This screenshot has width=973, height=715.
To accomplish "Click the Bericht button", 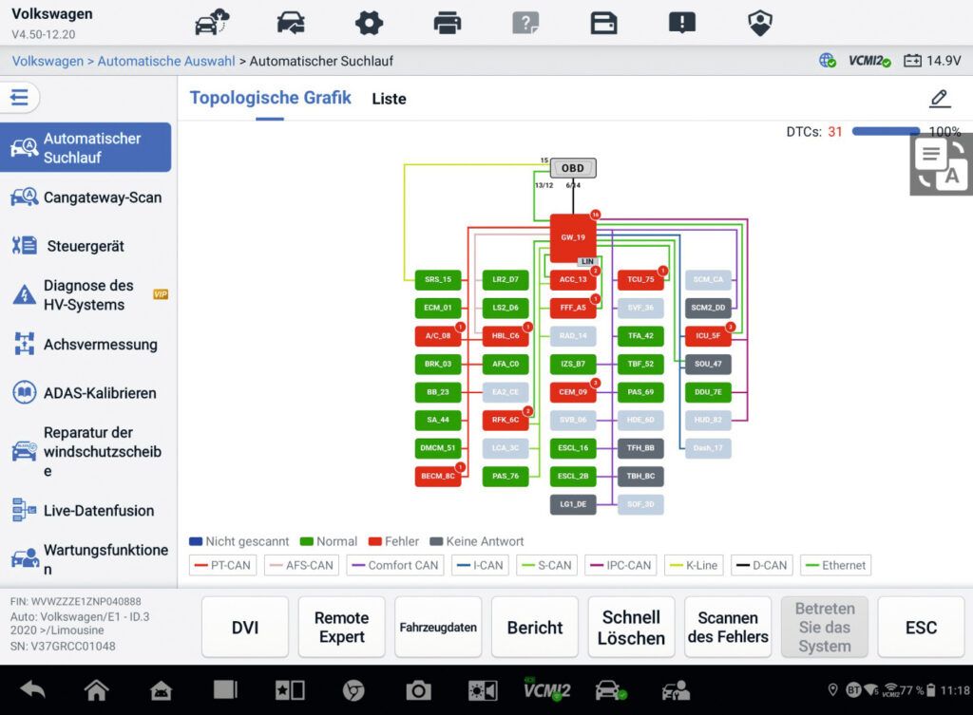I will coord(535,628).
